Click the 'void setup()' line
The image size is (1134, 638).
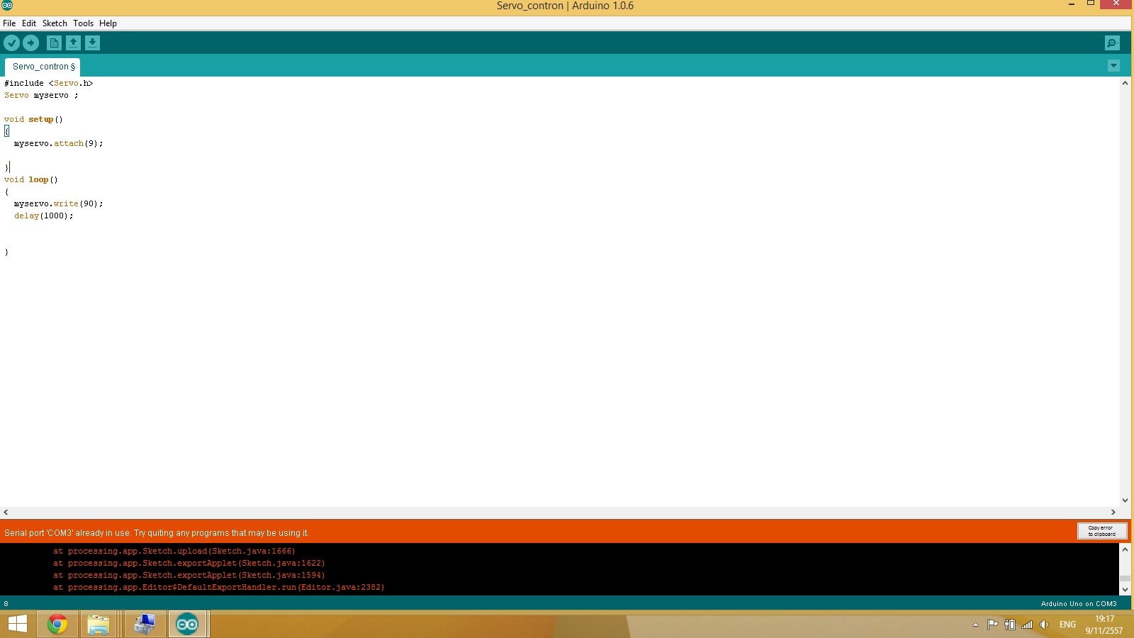[x=33, y=119]
